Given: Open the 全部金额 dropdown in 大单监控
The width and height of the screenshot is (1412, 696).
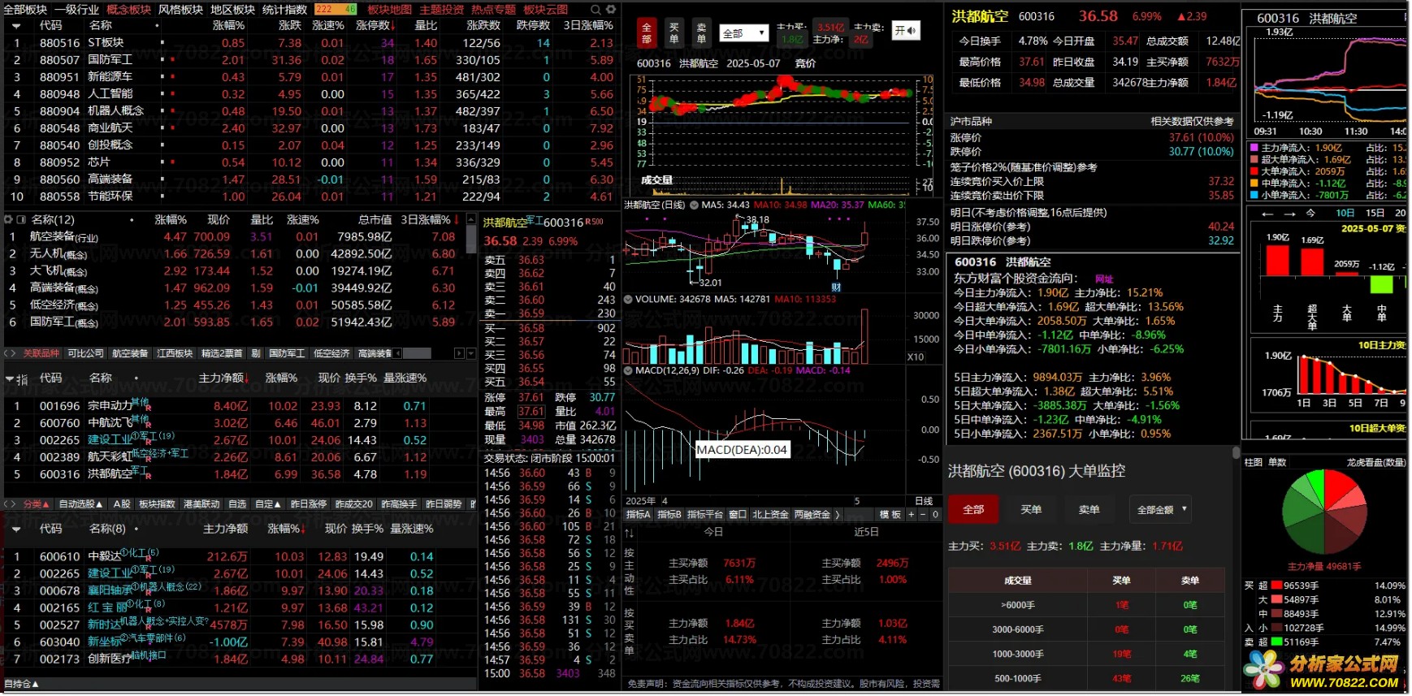Looking at the screenshot, I should click(x=1161, y=510).
